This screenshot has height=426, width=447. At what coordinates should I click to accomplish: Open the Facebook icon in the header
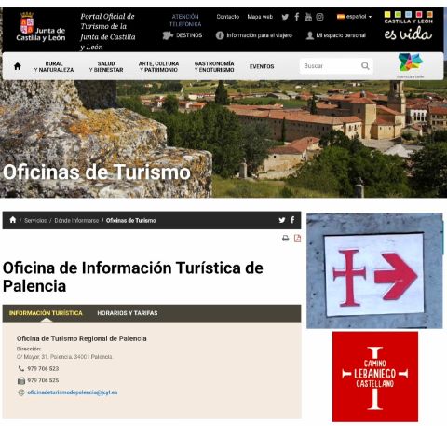click(x=297, y=17)
